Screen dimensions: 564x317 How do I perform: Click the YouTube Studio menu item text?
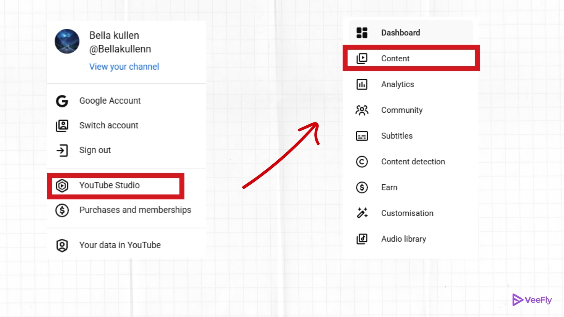click(110, 185)
